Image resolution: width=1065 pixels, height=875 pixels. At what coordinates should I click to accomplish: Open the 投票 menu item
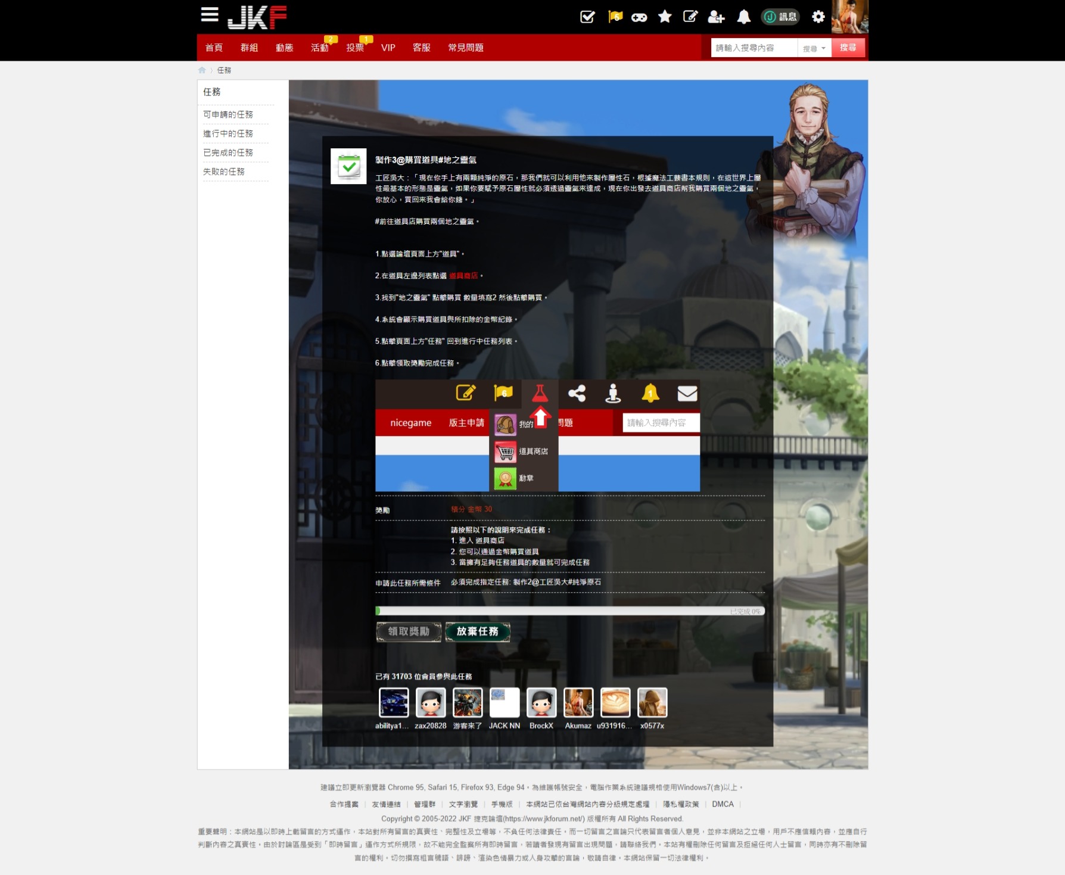(x=355, y=48)
